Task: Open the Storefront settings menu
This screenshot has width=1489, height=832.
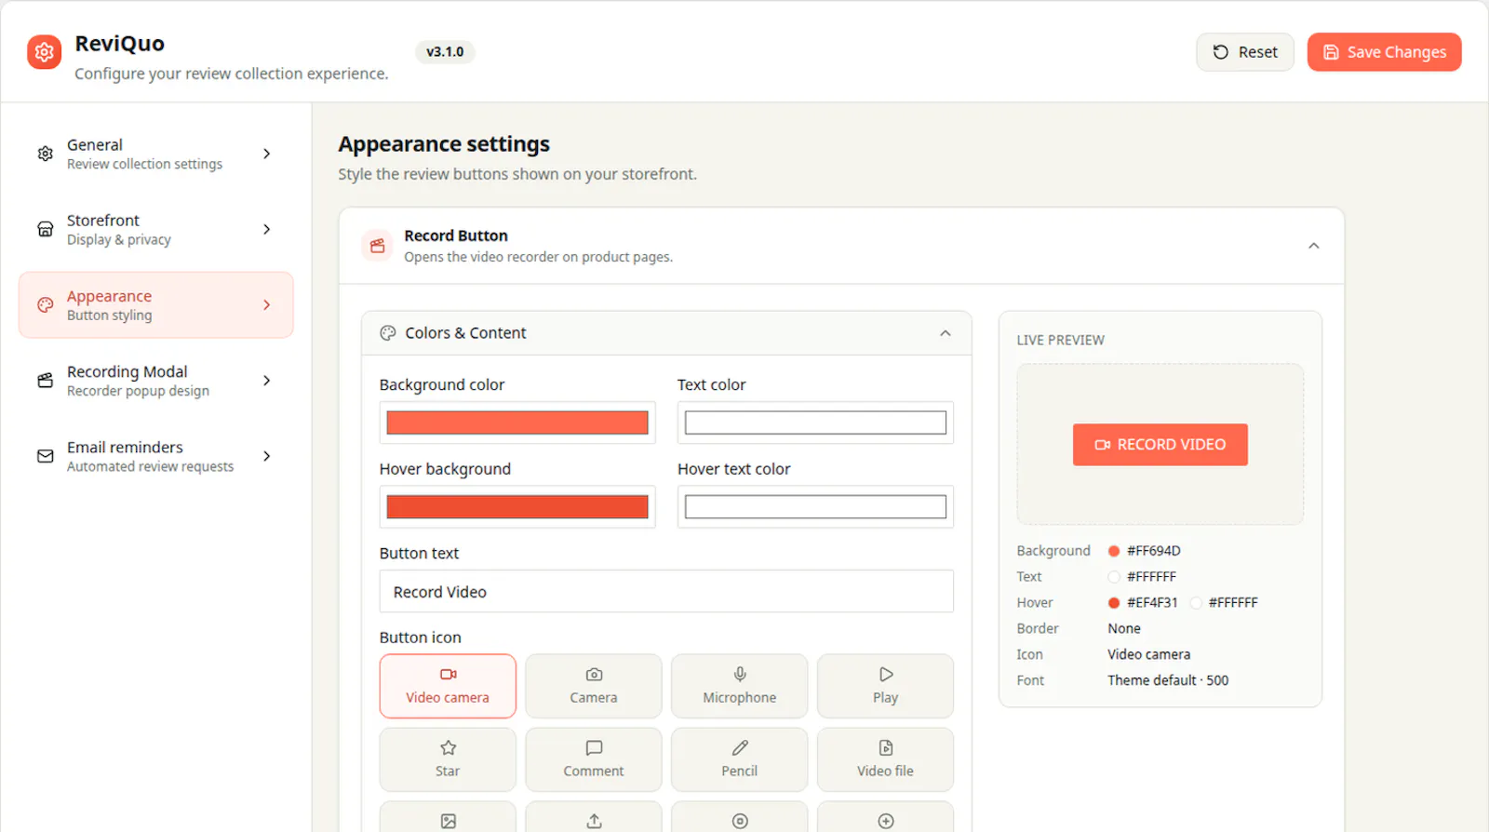Action: coord(156,229)
